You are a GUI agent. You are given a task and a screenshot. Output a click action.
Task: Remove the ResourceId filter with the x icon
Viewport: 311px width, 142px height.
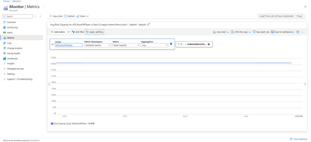[209, 44]
